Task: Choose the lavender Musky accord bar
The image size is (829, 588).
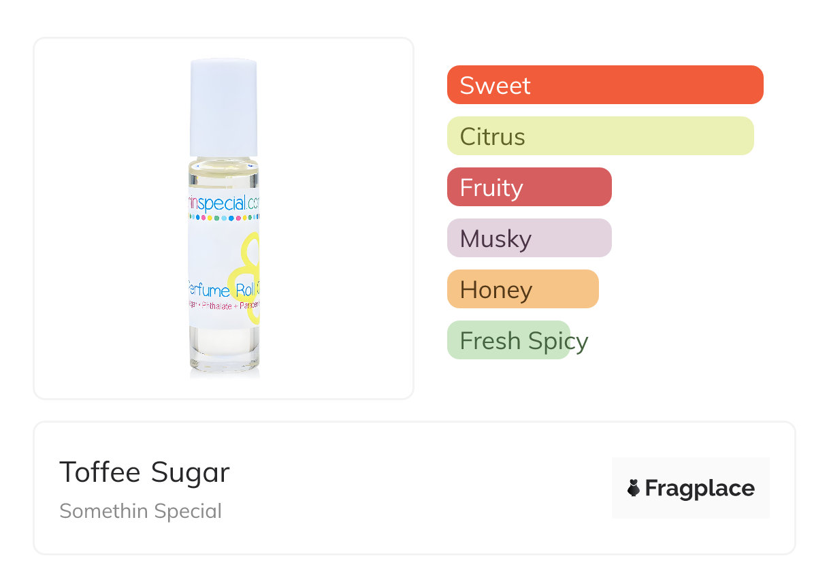Action: coord(530,238)
